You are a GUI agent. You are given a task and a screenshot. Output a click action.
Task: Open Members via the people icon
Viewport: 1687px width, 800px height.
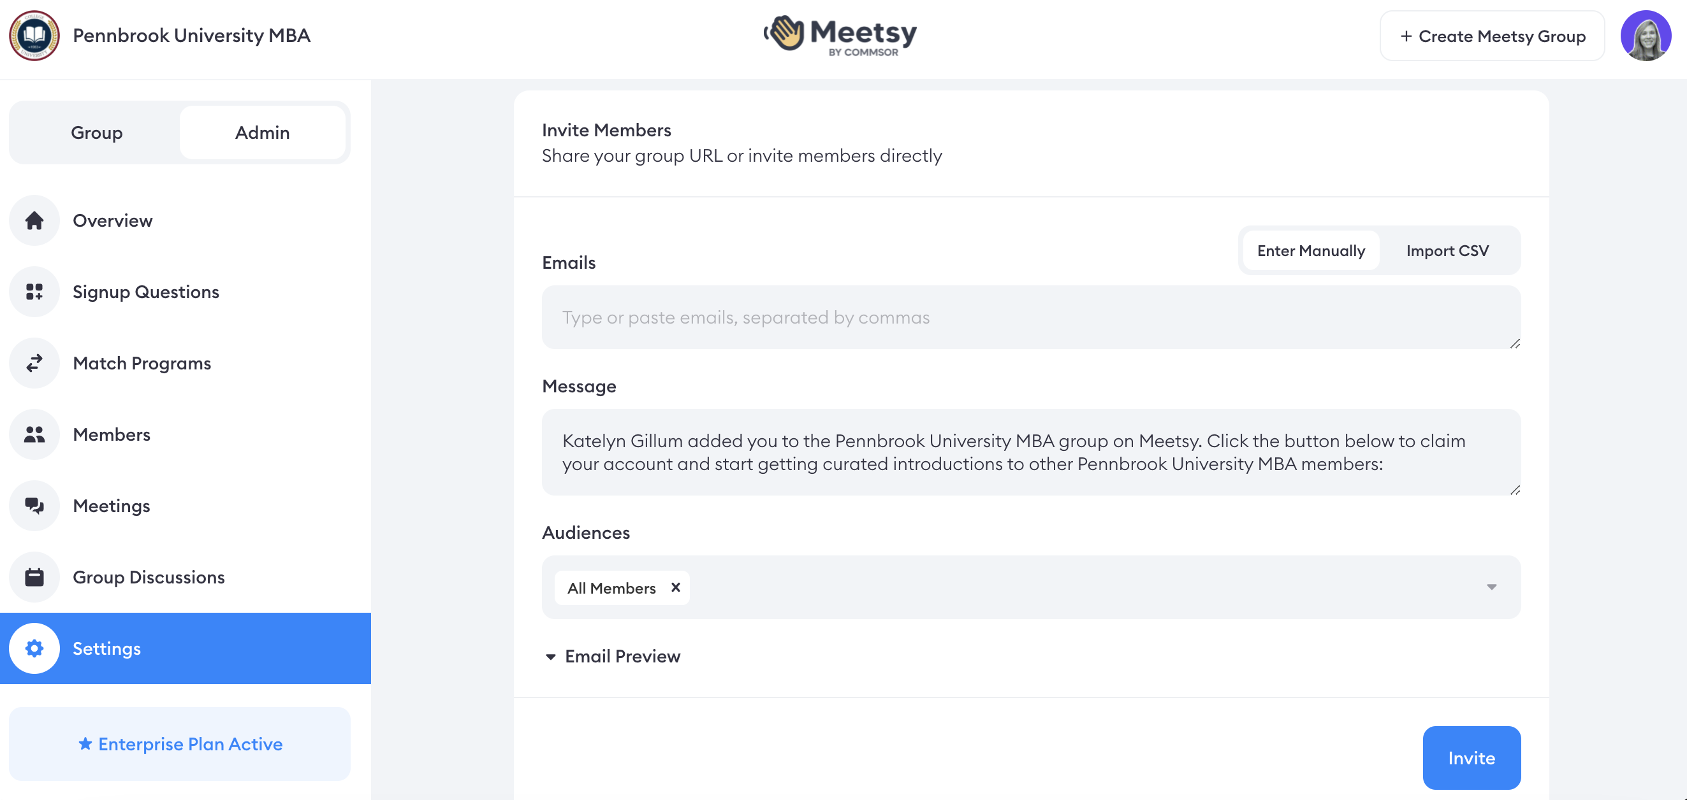(x=34, y=434)
